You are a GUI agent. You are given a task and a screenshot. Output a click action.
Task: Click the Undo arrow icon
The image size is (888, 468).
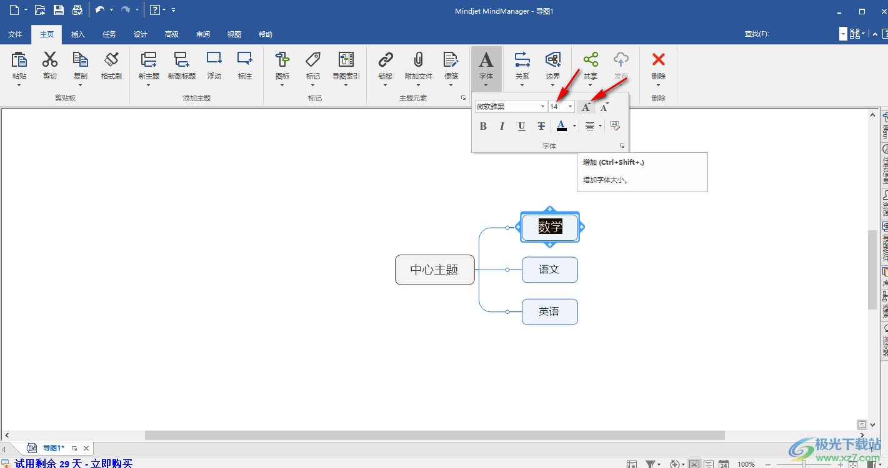(100, 10)
